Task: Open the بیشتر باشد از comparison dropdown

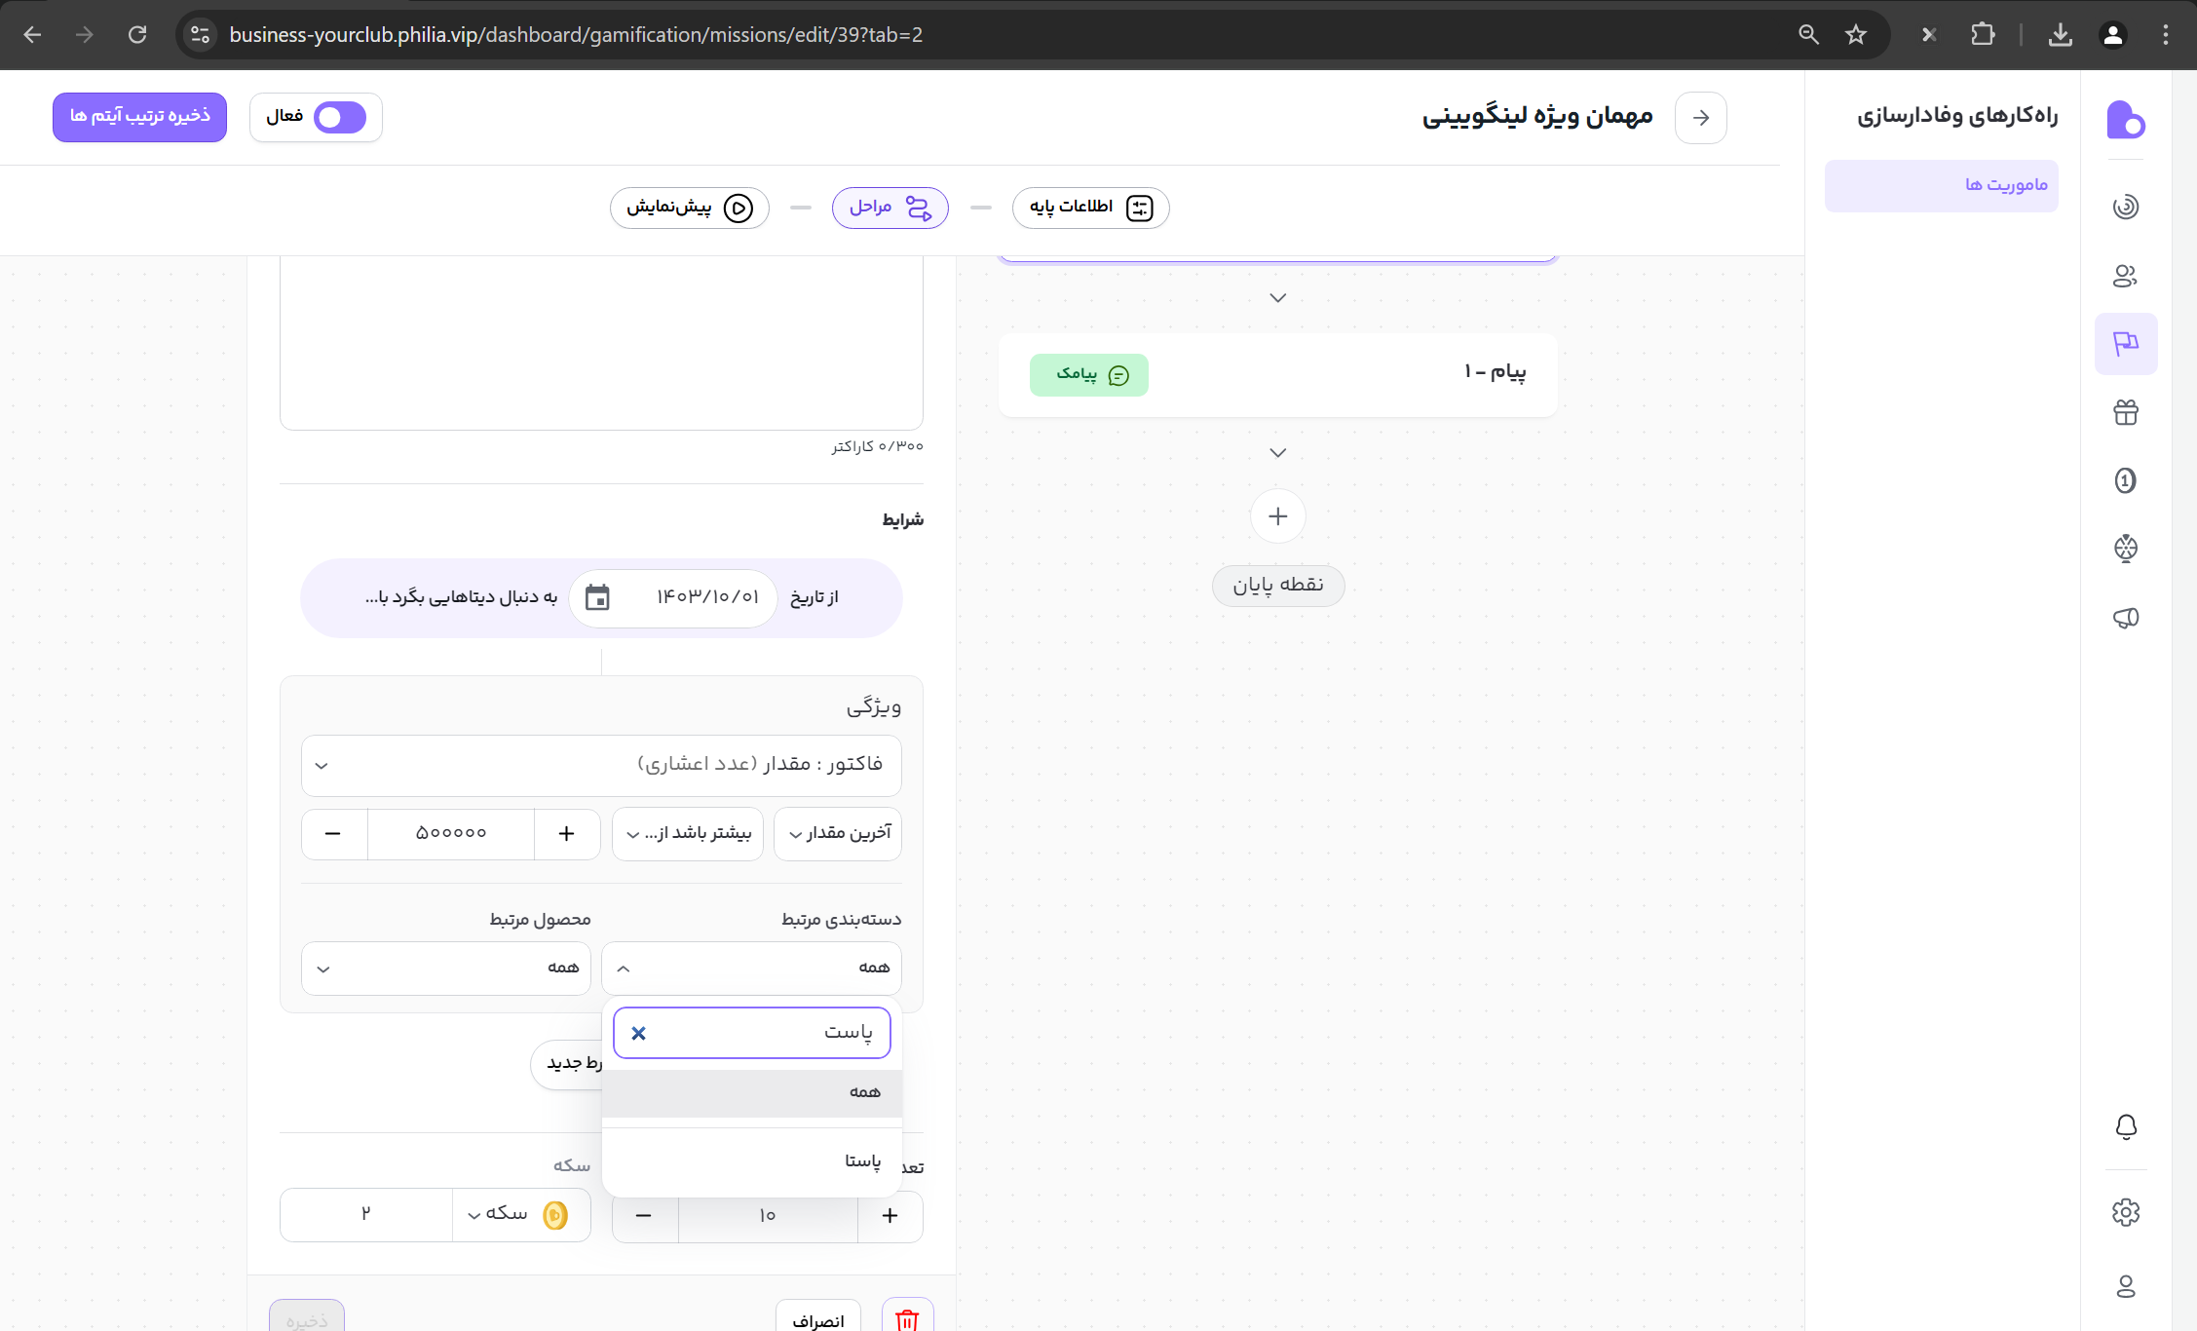Action: (x=688, y=833)
